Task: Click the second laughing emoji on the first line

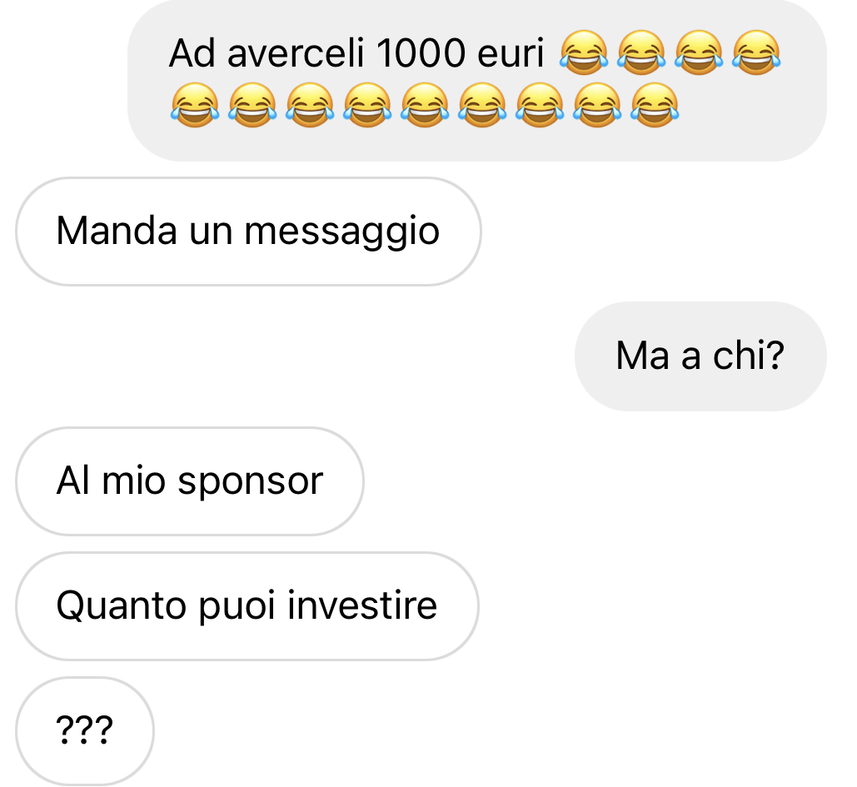Action: click(641, 52)
